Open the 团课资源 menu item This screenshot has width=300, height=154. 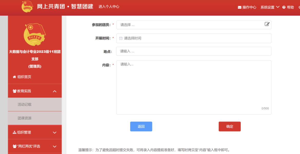25,118
